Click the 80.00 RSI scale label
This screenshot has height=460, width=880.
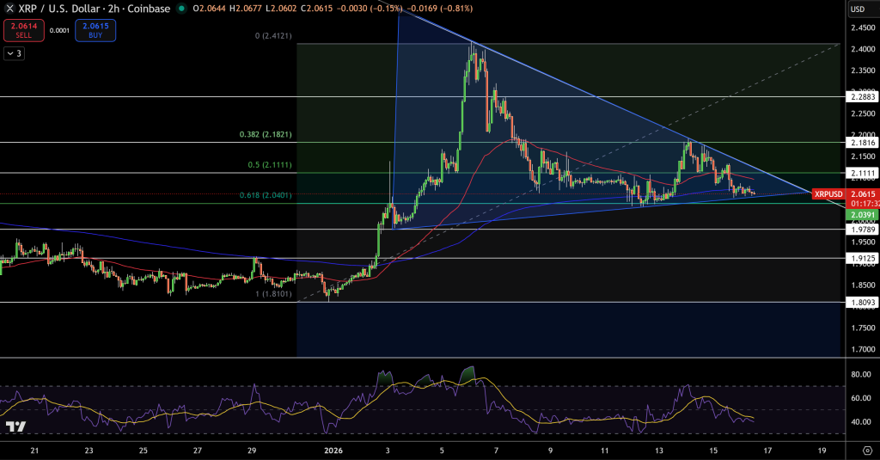pos(861,374)
